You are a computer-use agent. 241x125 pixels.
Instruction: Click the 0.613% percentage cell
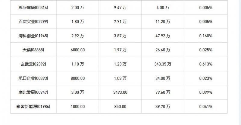(206, 64)
